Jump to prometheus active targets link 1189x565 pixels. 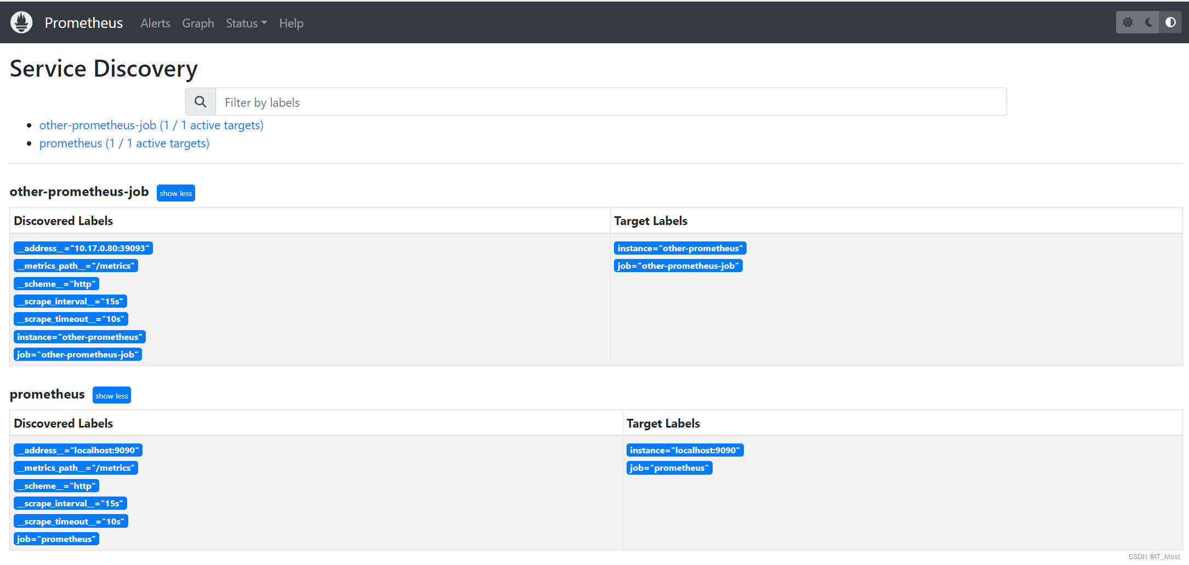[124, 143]
